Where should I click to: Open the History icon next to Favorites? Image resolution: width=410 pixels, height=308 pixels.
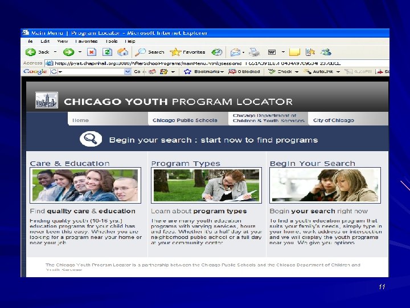pos(217,52)
